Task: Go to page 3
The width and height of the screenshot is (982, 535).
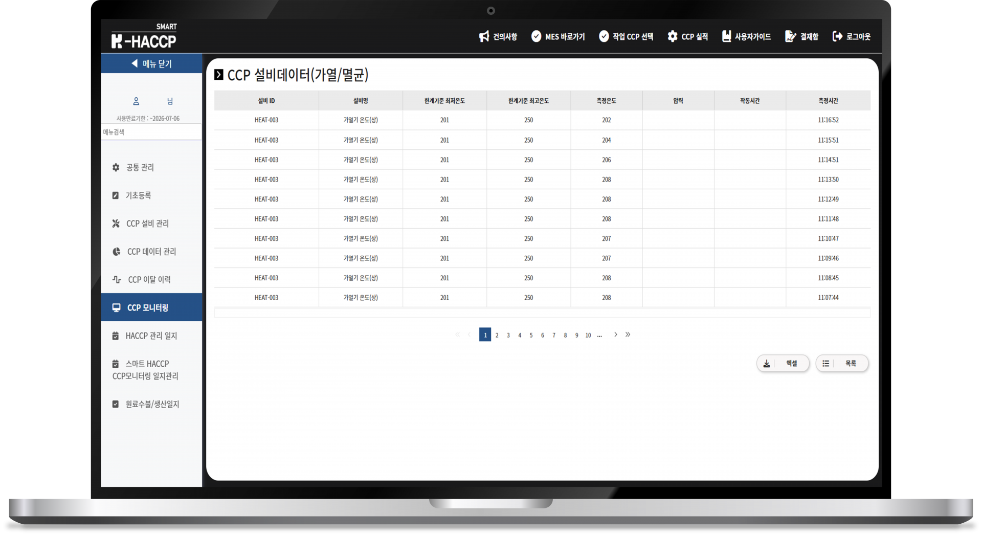Action: click(508, 335)
